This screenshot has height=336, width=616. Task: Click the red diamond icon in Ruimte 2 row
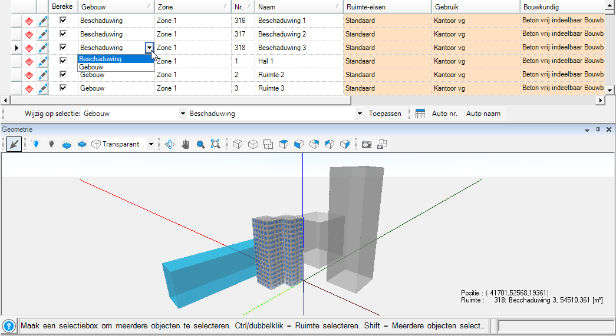pyautogui.click(x=28, y=75)
